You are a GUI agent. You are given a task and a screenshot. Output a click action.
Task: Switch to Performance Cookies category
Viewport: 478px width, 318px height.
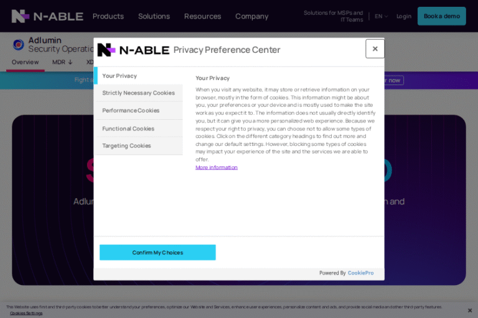click(131, 111)
